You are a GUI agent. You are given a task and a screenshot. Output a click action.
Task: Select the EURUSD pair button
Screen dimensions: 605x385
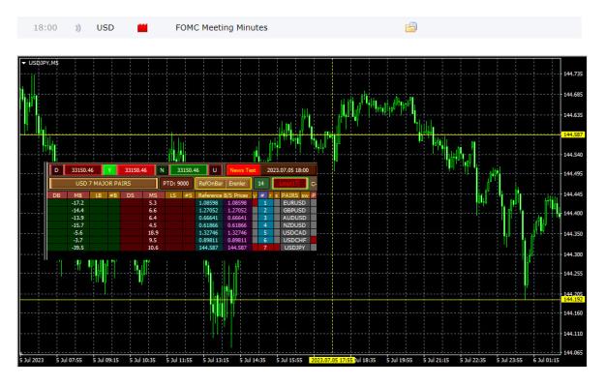tap(295, 203)
